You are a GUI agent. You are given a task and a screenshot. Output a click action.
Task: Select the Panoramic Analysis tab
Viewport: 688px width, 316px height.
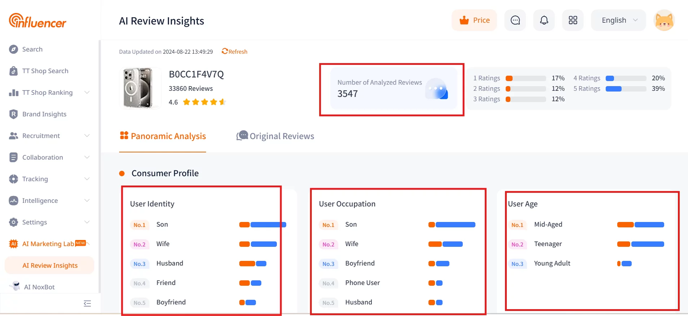(x=163, y=136)
